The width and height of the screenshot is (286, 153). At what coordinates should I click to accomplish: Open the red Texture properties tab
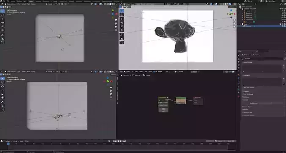[x=239, y=96]
